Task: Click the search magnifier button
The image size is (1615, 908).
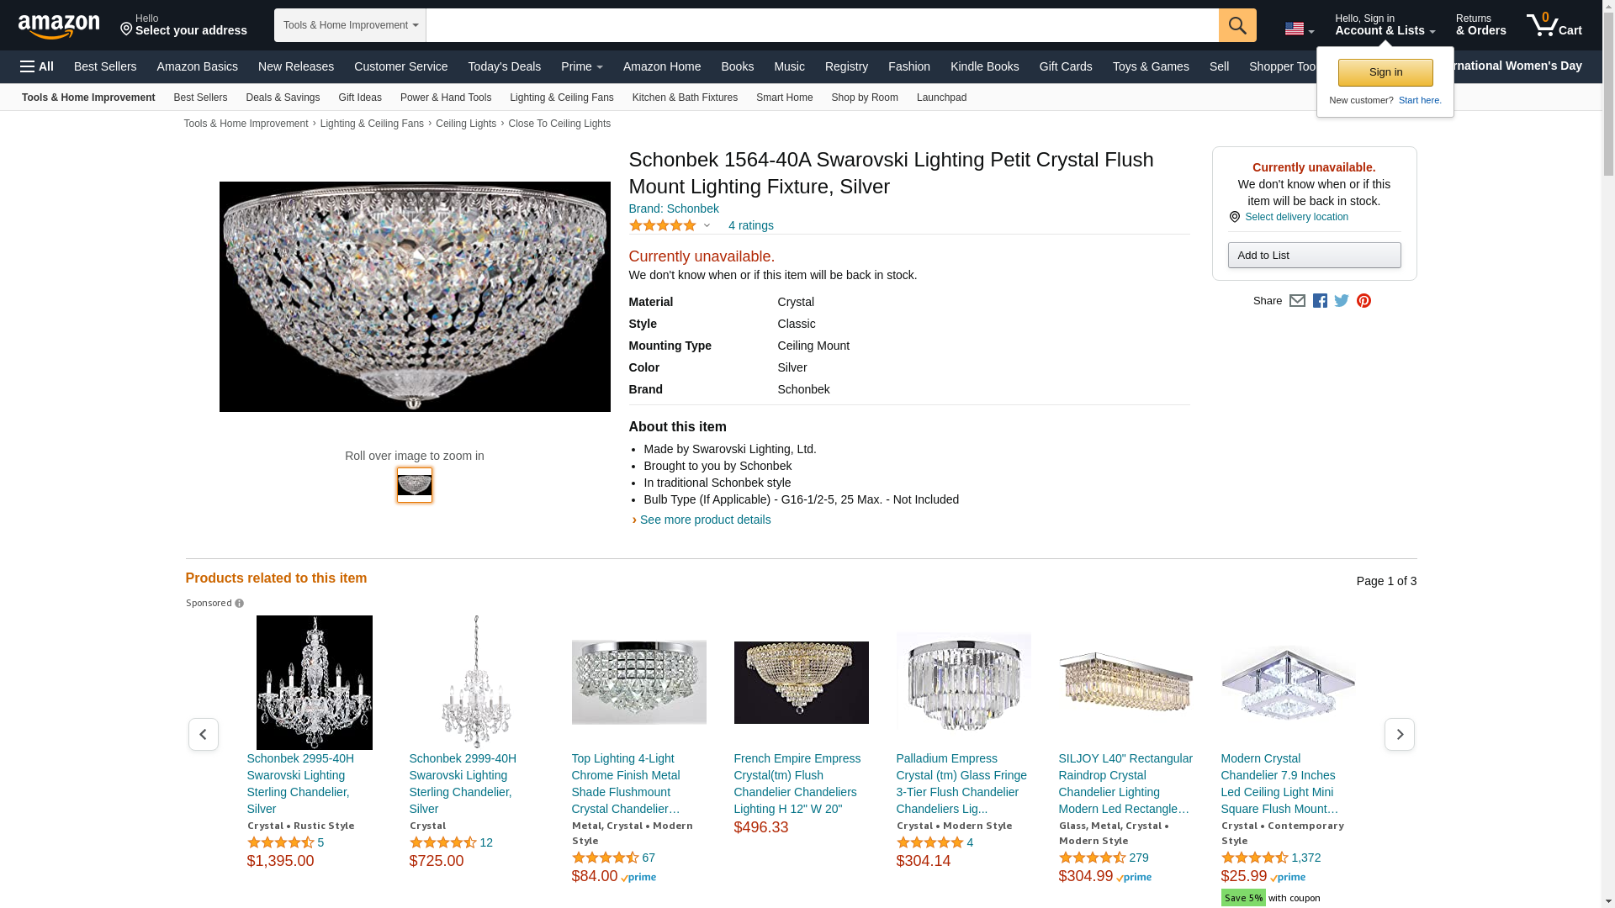Action: (x=1237, y=25)
